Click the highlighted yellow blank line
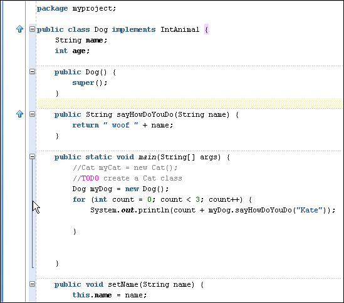344x303 pixels. [x=190, y=104]
